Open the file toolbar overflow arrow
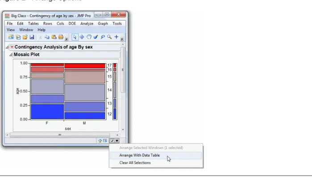 [x=67, y=39]
